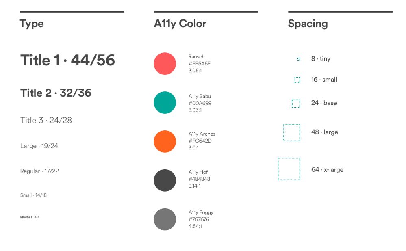Image resolution: width=406 pixels, height=251 pixels.
Task: Select the 16 small spacing square icon
Action: click(297, 80)
